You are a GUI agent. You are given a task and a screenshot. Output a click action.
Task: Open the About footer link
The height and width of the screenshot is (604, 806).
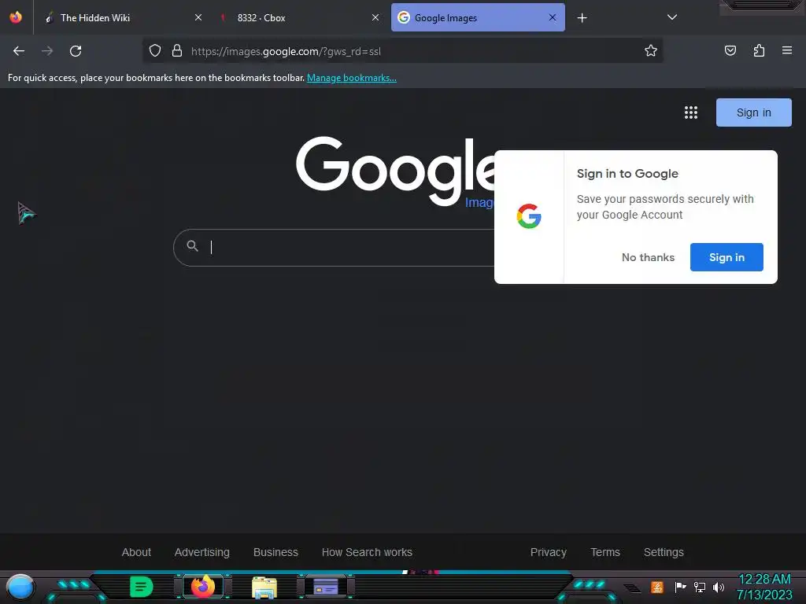point(136,552)
